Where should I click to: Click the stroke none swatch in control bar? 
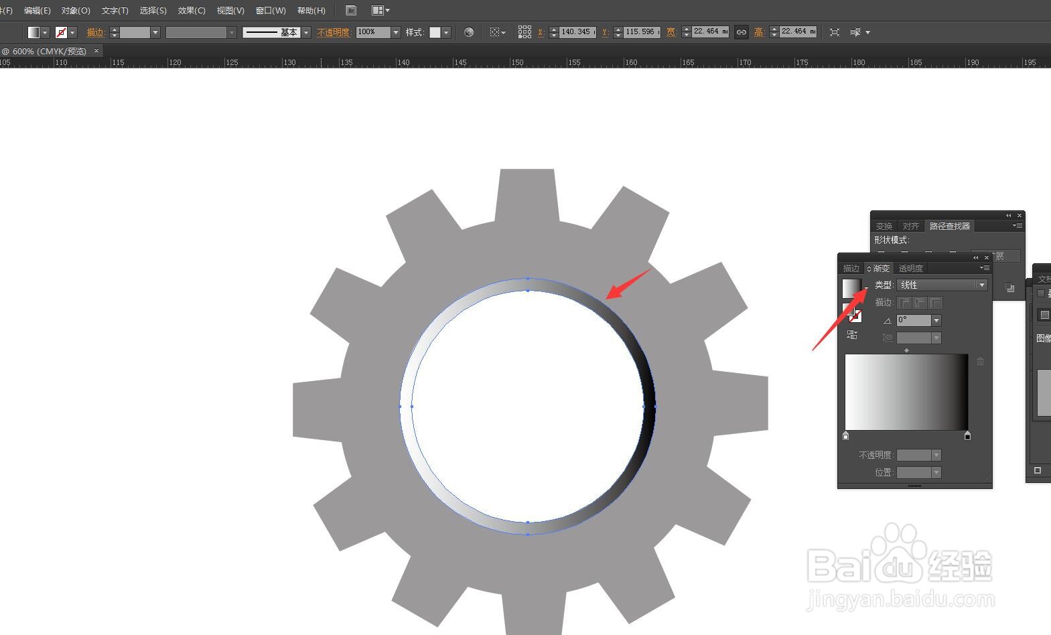[x=62, y=32]
